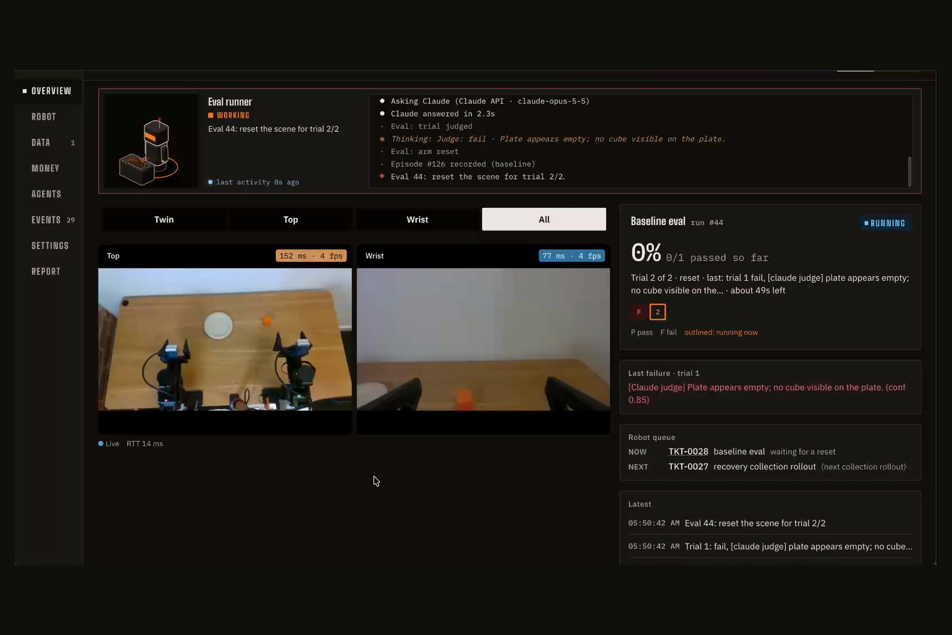Image resolution: width=952 pixels, height=635 pixels.
Task: Click the events count badge 29
Action: click(x=71, y=220)
